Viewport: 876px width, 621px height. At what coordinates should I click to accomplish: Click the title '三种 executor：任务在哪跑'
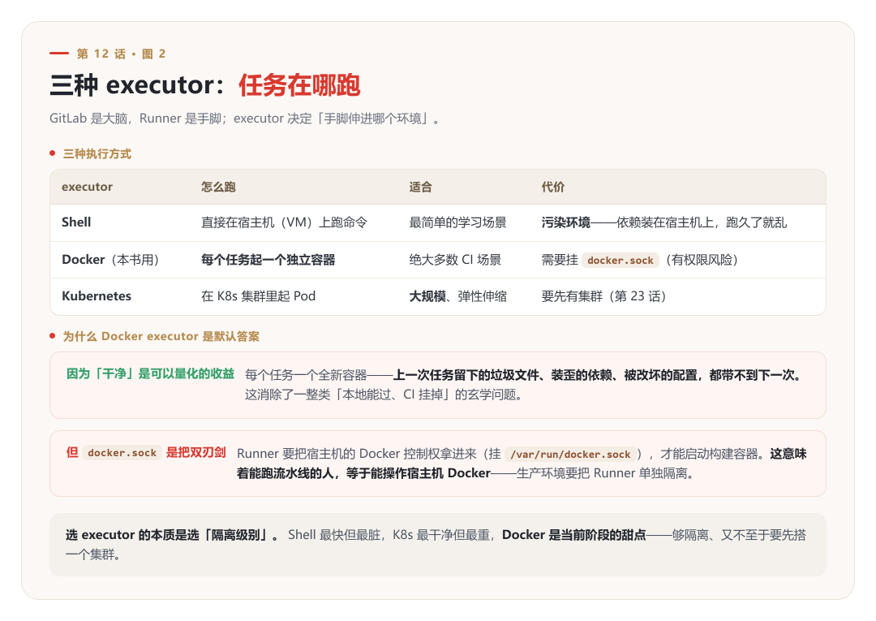click(204, 85)
